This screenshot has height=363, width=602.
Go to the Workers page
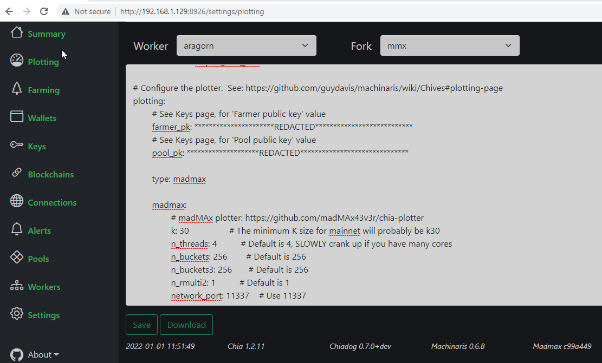point(44,287)
